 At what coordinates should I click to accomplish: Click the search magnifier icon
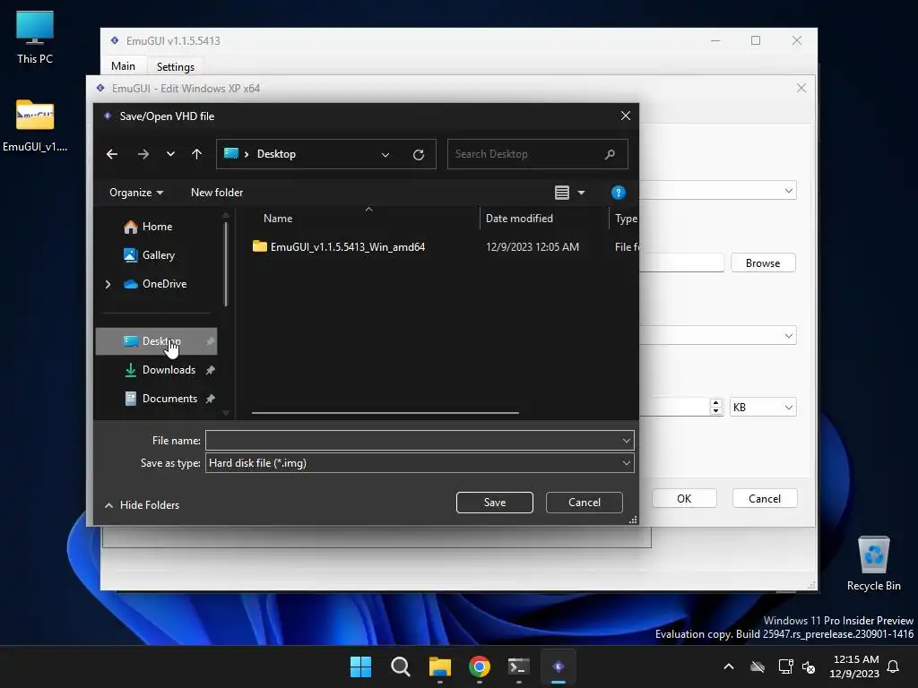click(610, 154)
